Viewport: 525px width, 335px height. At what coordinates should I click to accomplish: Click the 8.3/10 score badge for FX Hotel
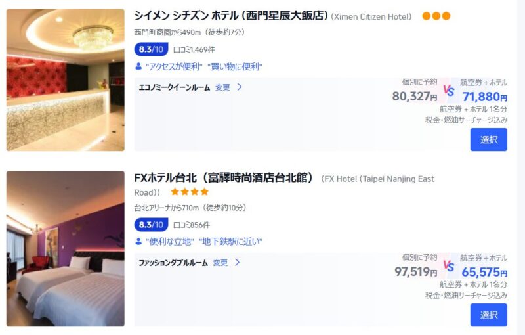pyautogui.click(x=151, y=225)
